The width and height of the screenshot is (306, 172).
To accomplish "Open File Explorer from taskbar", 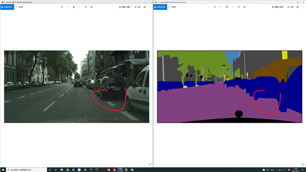I will pos(62,170).
